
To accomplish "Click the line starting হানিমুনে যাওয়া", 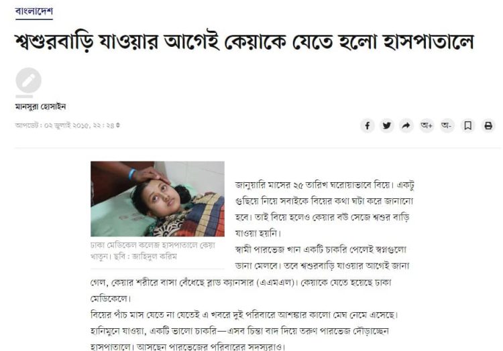I will 239,331.
